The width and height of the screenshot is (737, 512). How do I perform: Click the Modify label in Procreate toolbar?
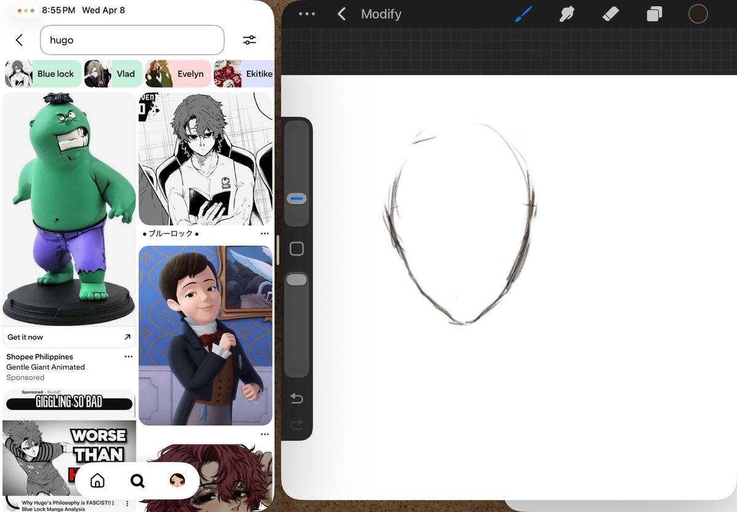[381, 14]
